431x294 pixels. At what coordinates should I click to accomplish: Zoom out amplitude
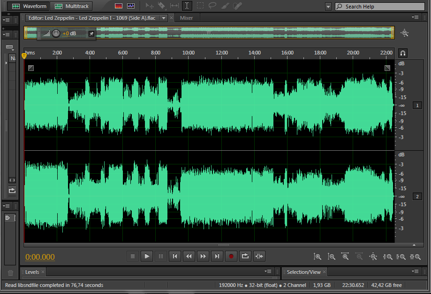pyautogui.click(x=331, y=256)
